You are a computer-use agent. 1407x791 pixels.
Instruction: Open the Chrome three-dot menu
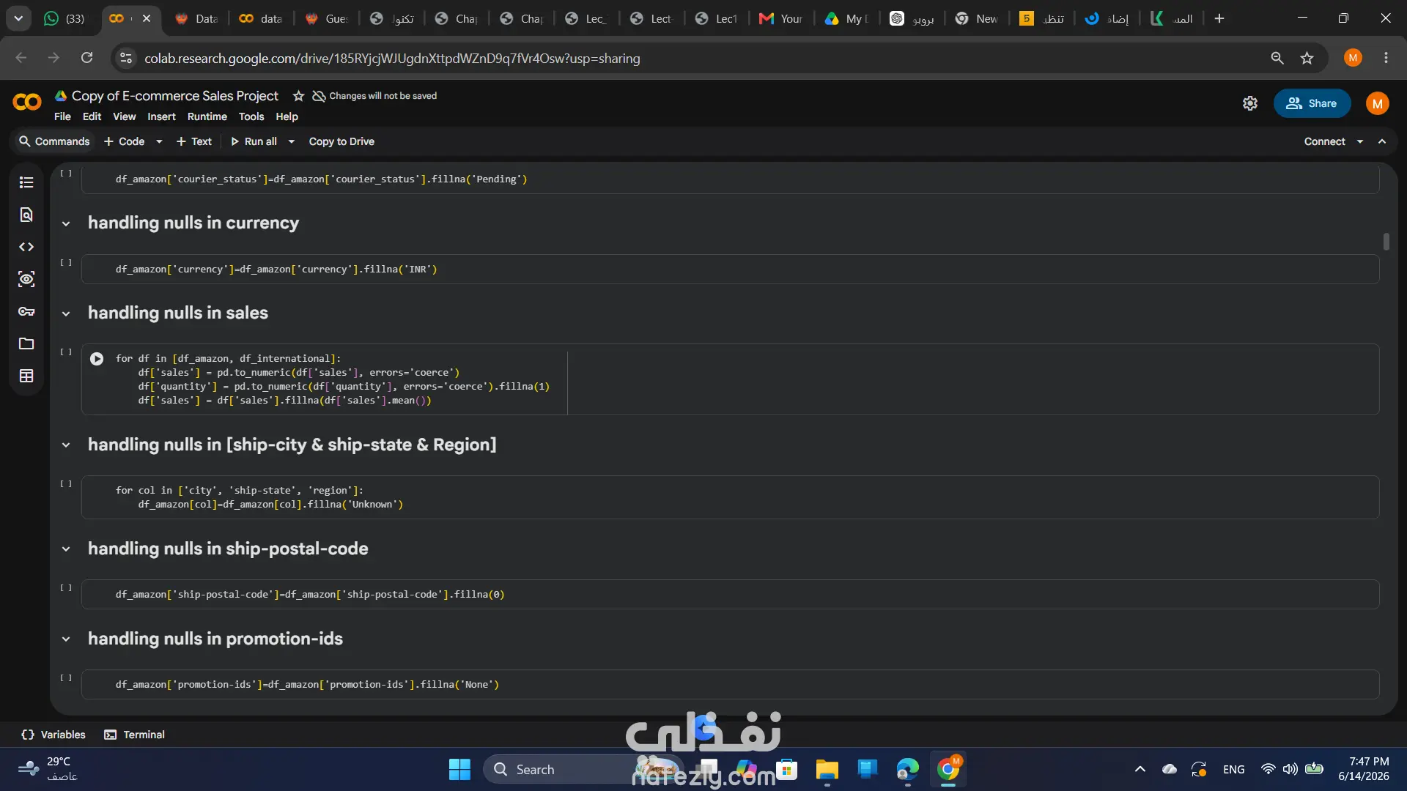click(1386, 58)
